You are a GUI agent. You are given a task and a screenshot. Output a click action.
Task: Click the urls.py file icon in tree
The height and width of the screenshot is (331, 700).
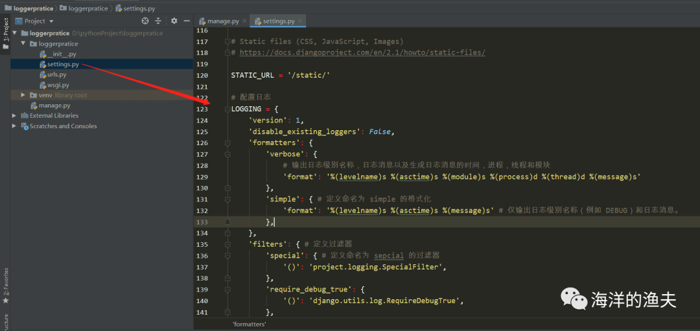click(43, 74)
